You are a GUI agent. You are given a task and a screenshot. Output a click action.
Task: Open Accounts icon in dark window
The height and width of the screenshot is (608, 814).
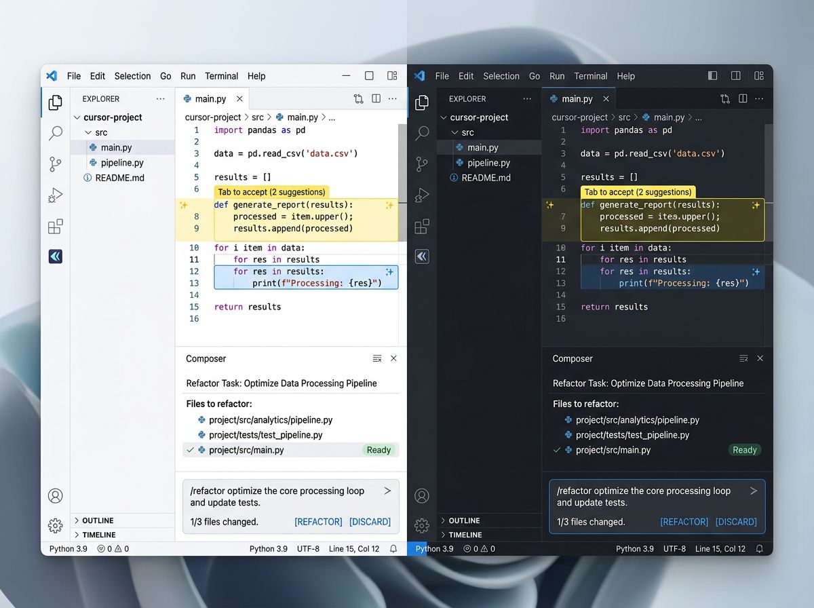click(x=422, y=496)
